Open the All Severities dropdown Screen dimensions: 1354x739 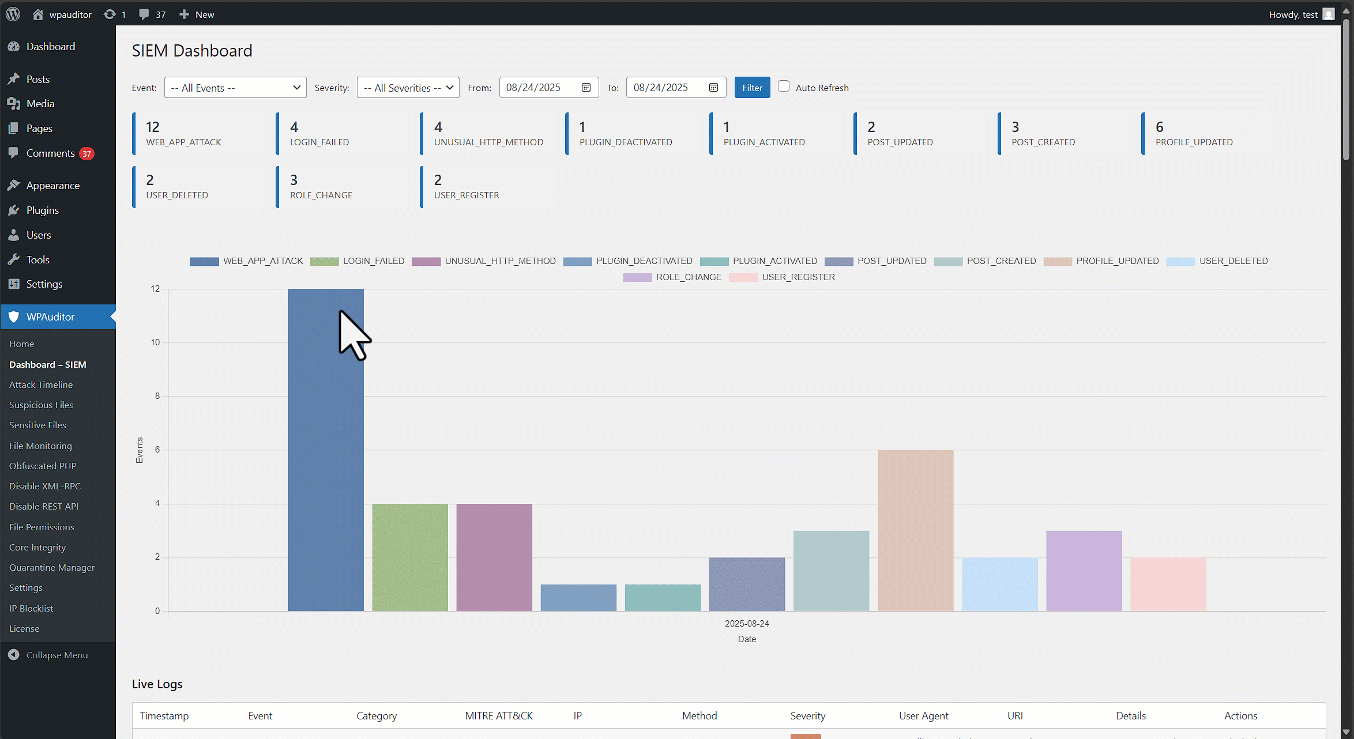click(408, 88)
